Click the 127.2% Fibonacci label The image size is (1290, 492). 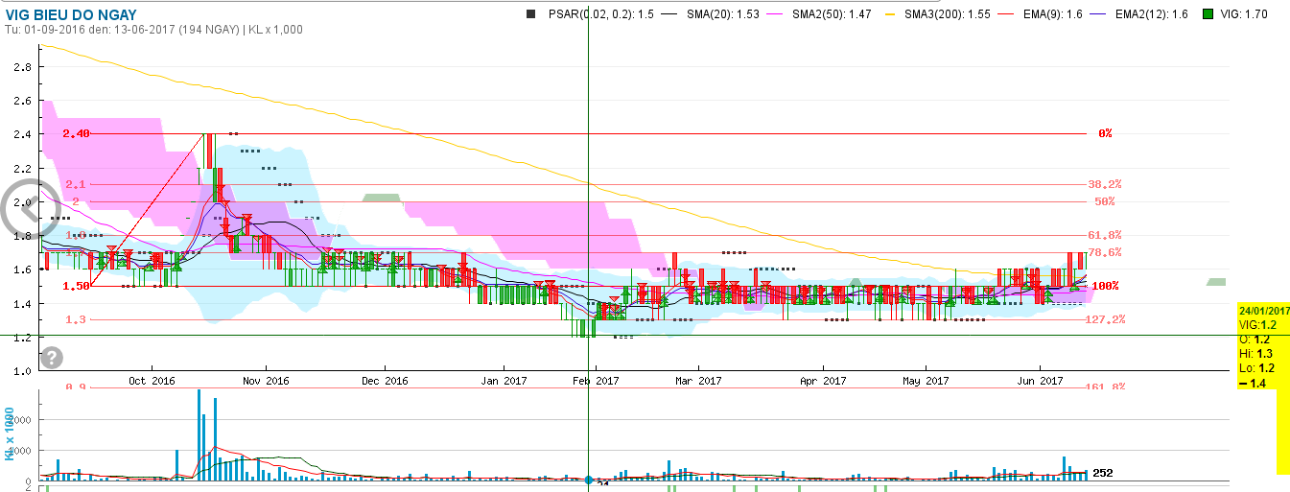(1105, 319)
